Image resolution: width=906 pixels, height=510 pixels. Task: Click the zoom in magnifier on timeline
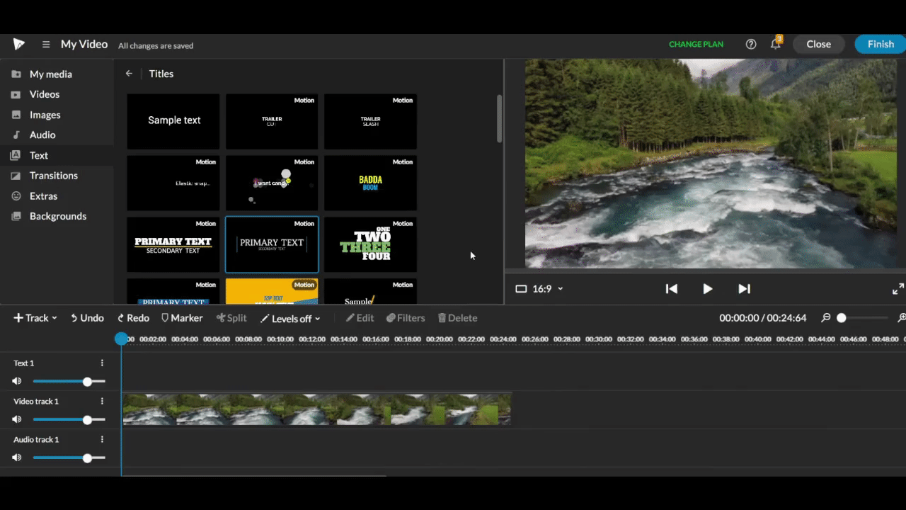pos(902,318)
